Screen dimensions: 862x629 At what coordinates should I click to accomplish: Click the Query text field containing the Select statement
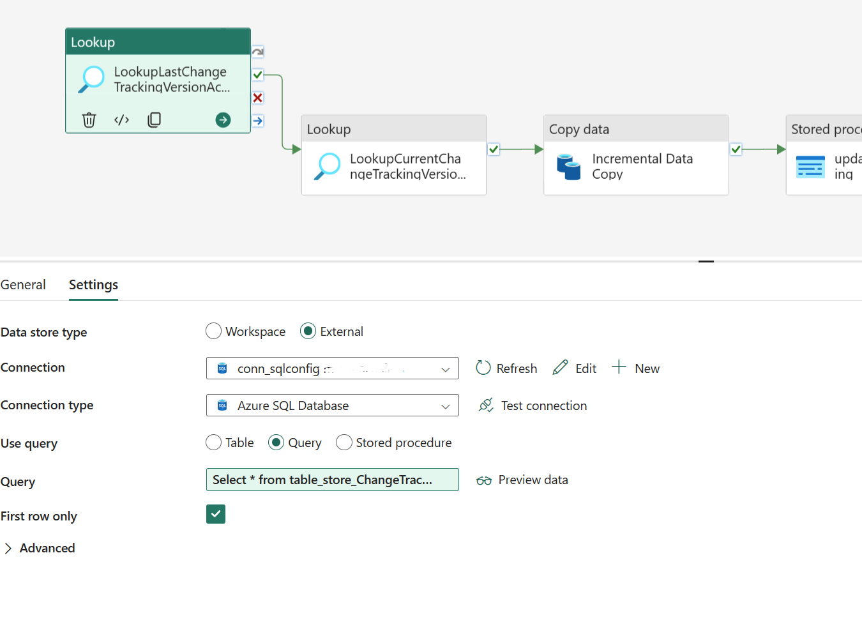point(332,480)
